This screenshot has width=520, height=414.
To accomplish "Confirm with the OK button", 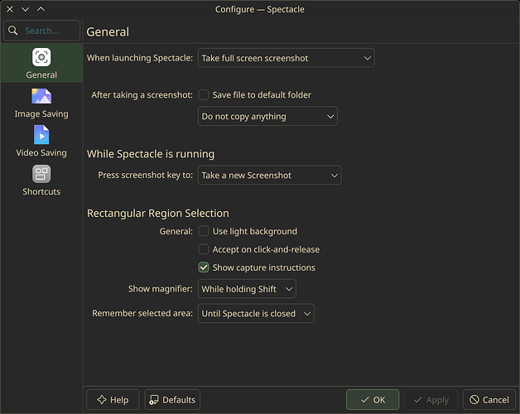I will point(373,400).
